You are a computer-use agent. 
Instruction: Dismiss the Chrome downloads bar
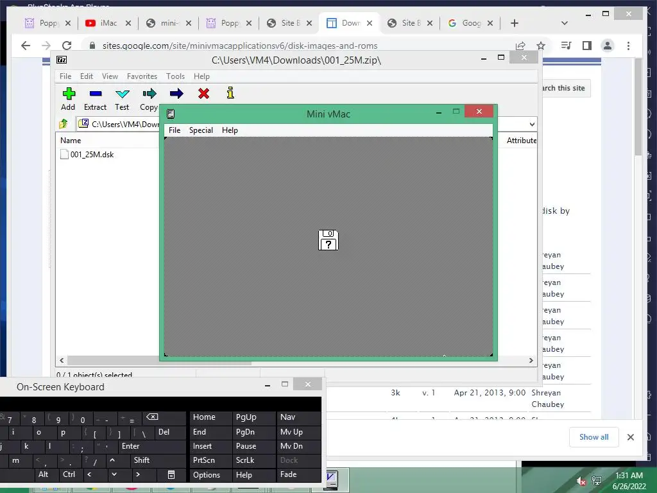(x=630, y=437)
